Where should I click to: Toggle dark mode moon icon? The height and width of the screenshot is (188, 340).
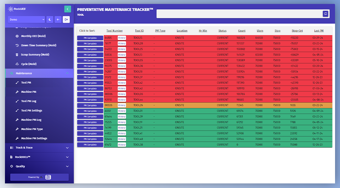[50, 19]
